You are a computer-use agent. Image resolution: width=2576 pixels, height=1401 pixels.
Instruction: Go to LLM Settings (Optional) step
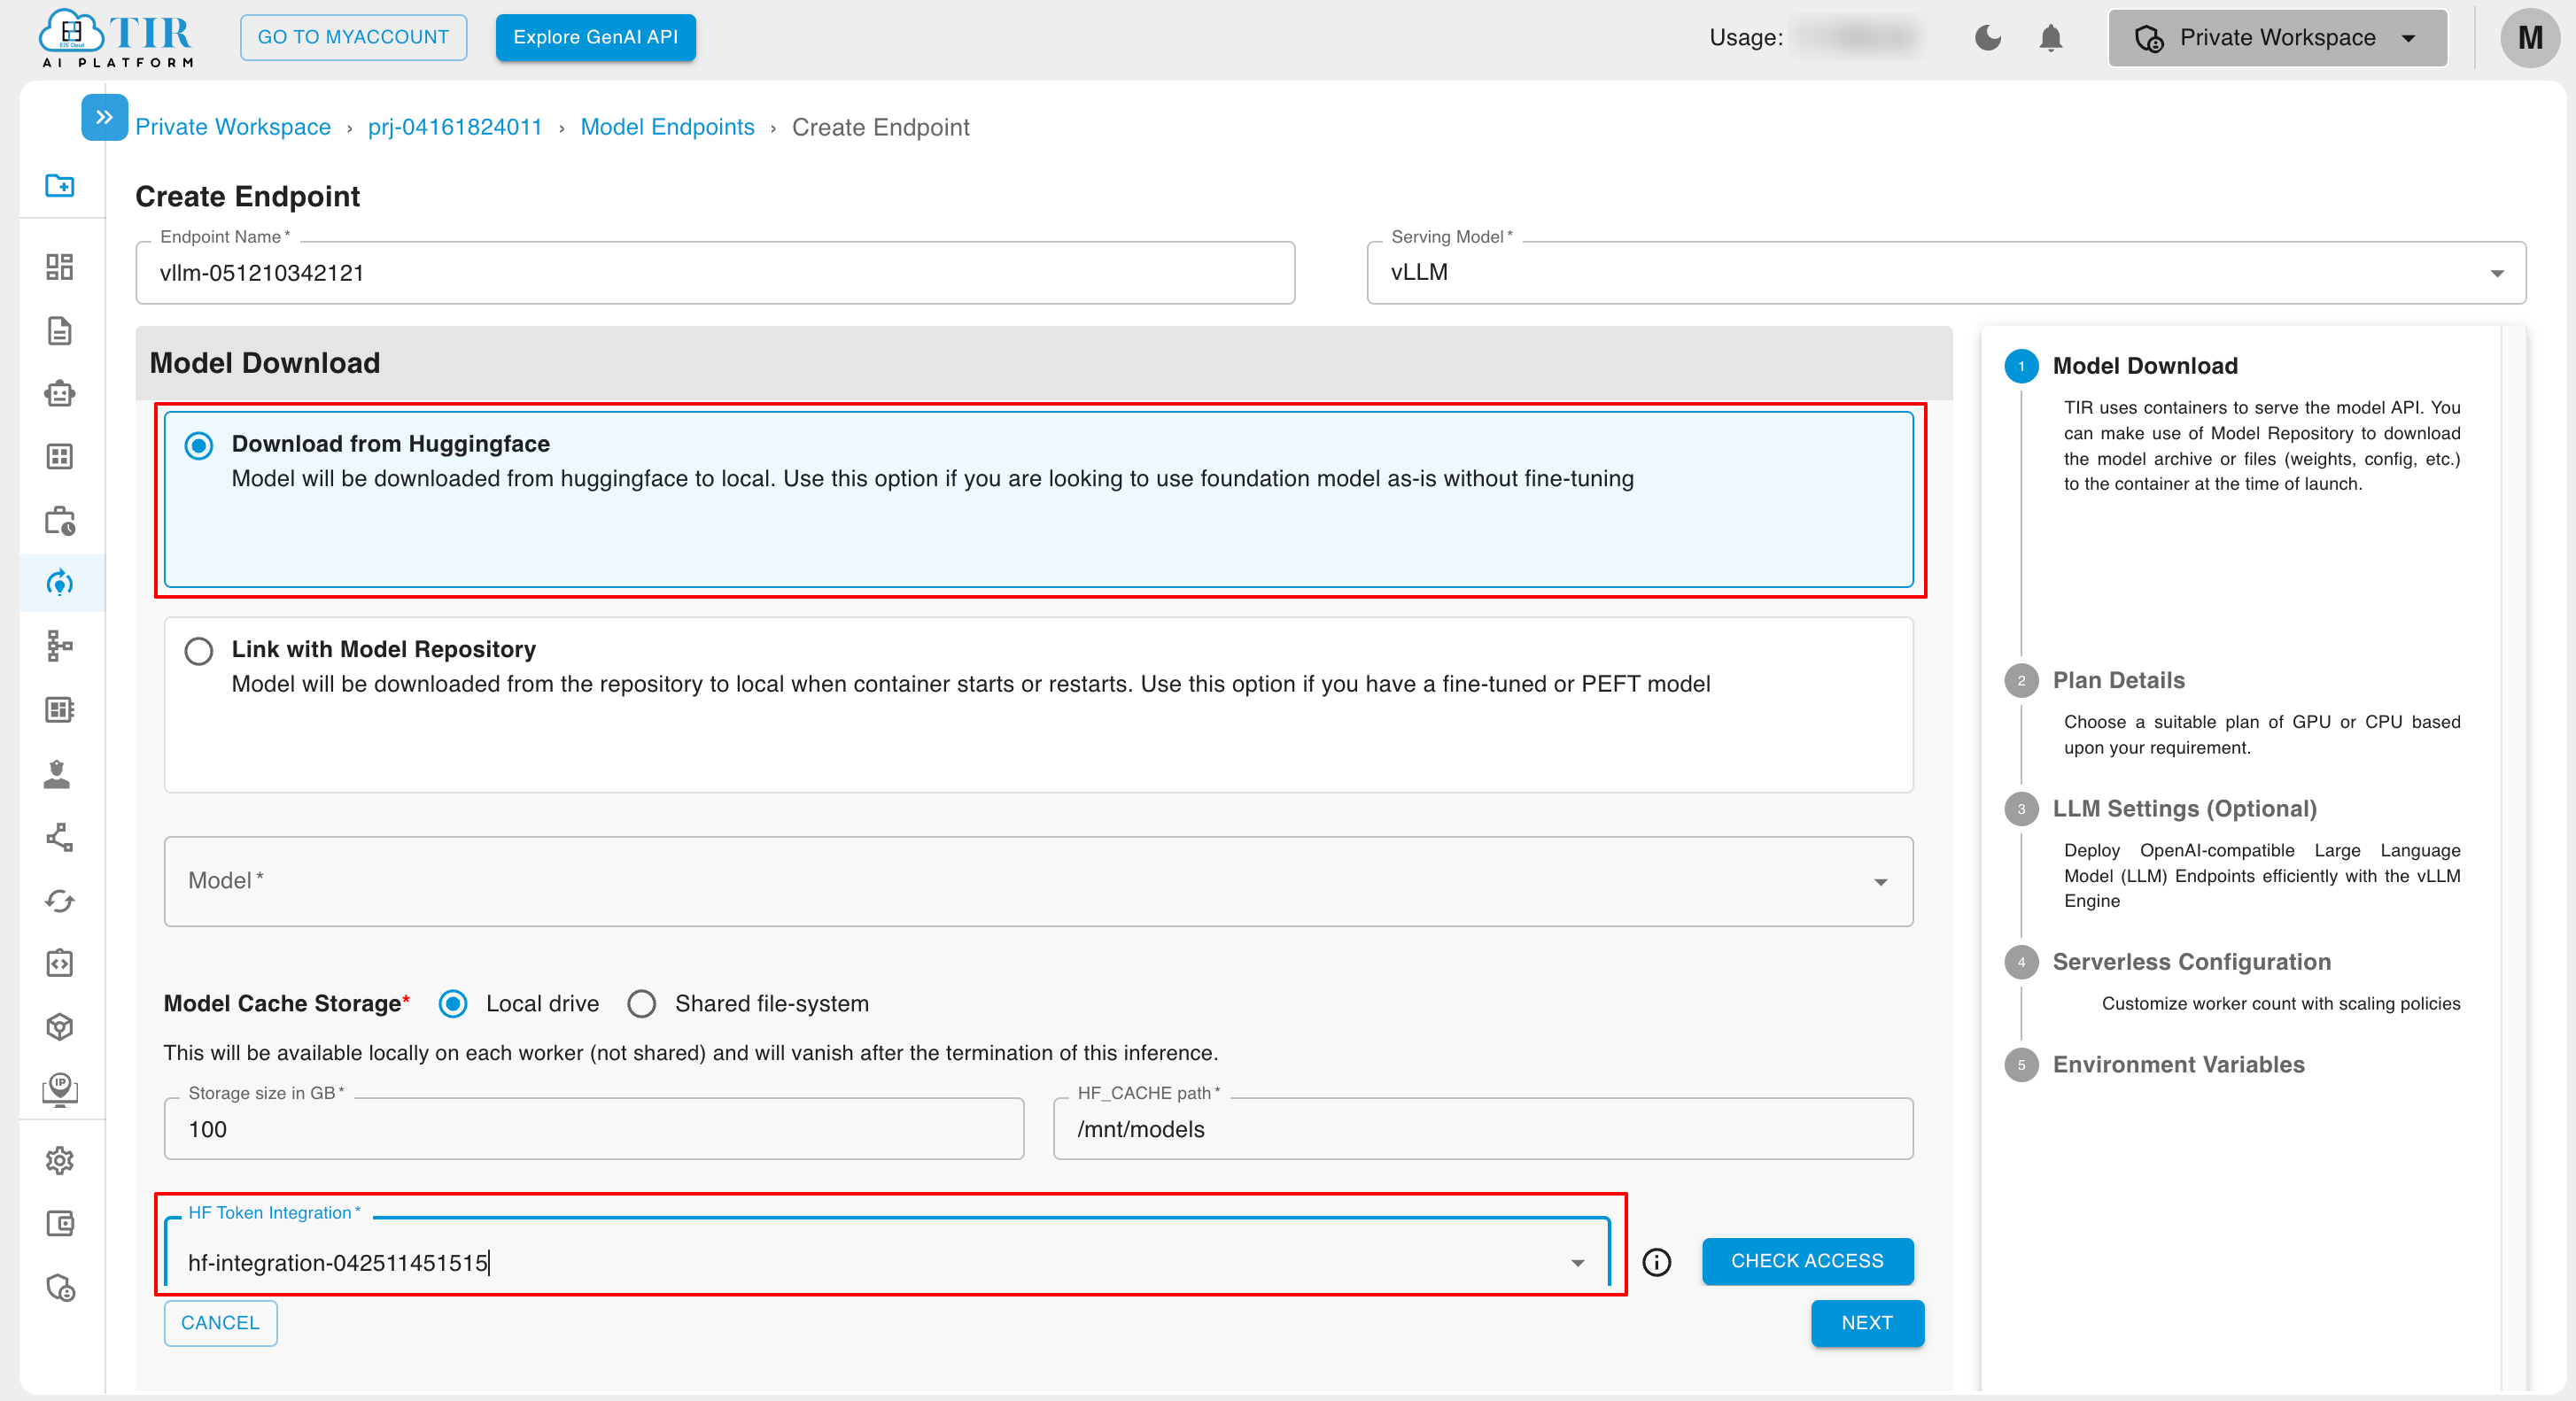click(2184, 808)
